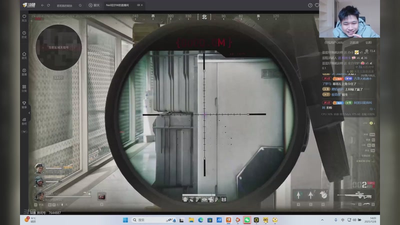Screen dimensions: 400x225
Task: Go to 首页 home in the left sidebar
Action: point(24,55)
